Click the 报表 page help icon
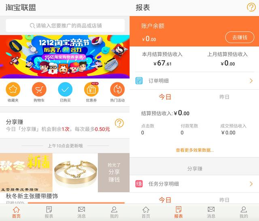 (x=251, y=7)
